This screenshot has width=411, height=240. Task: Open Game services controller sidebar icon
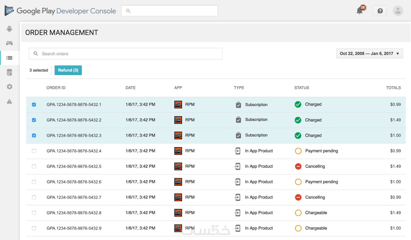[10, 43]
